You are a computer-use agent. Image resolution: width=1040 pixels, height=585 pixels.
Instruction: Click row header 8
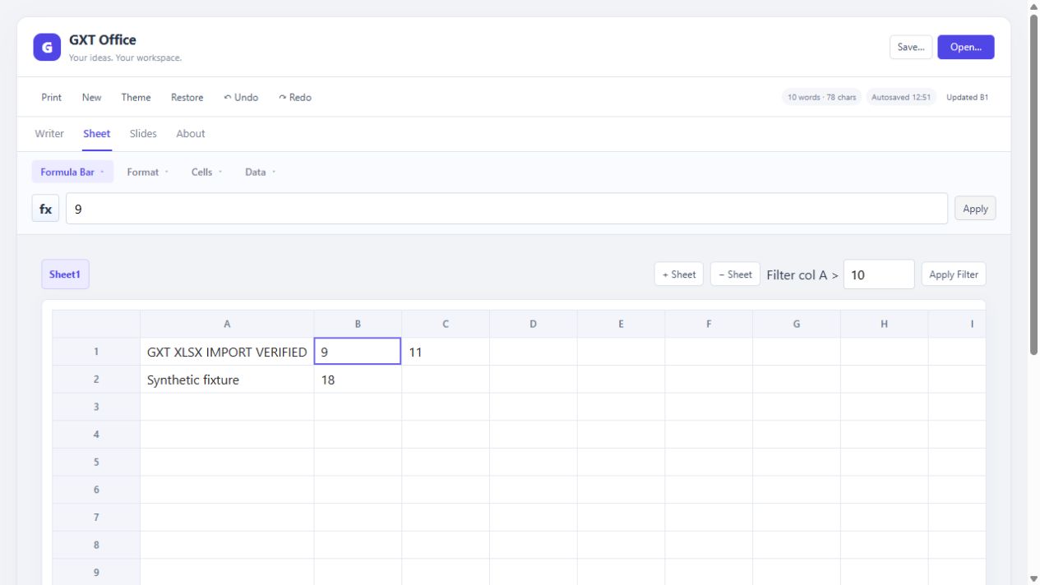96,545
